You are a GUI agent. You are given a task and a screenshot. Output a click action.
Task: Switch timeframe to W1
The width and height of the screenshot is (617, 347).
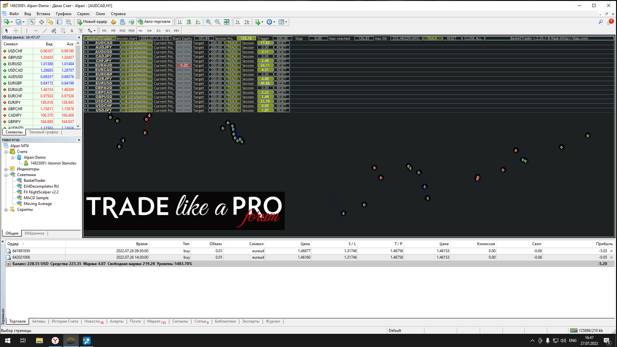pyautogui.click(x=167, y=31)
